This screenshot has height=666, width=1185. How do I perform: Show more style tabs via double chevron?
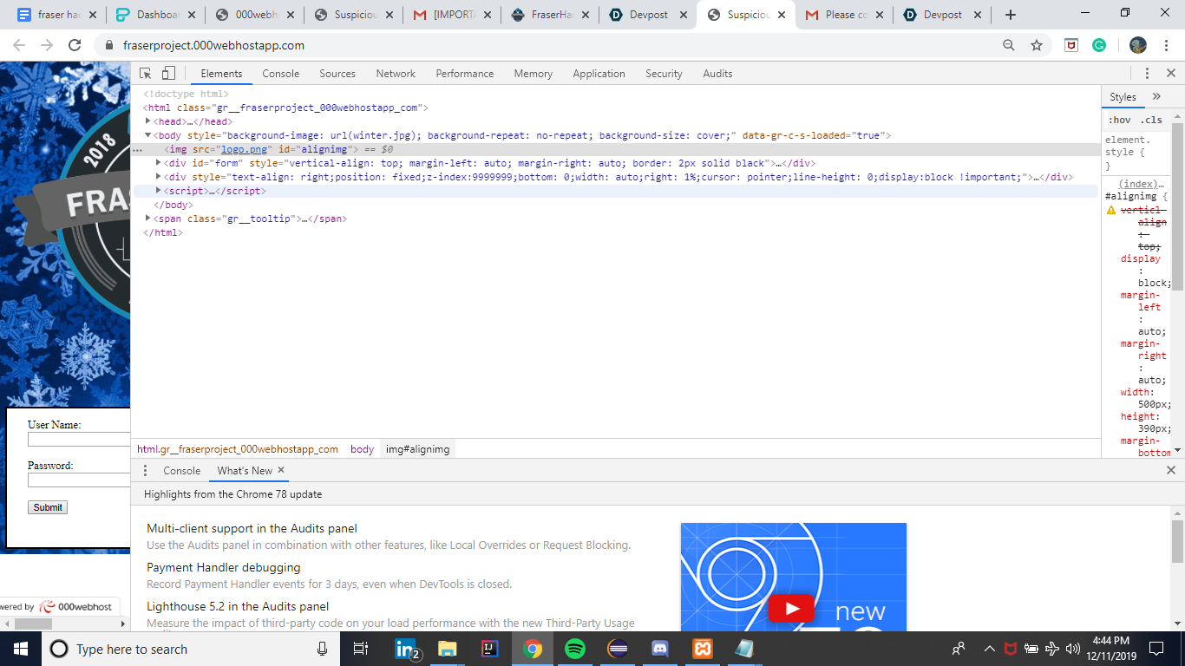tap(1156, 96)
